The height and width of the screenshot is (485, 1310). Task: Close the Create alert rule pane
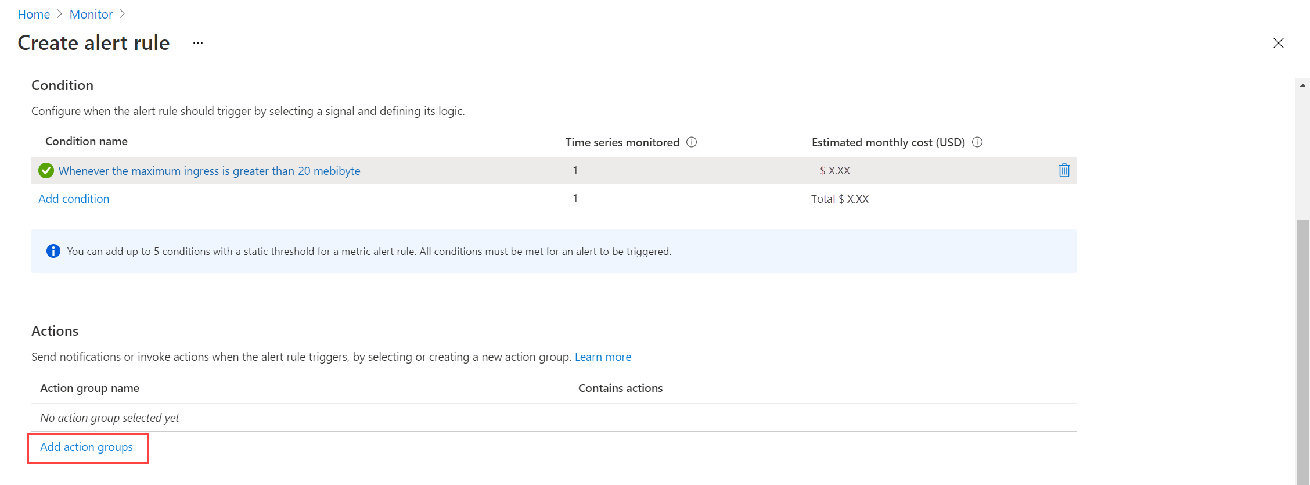point(1278,43)
